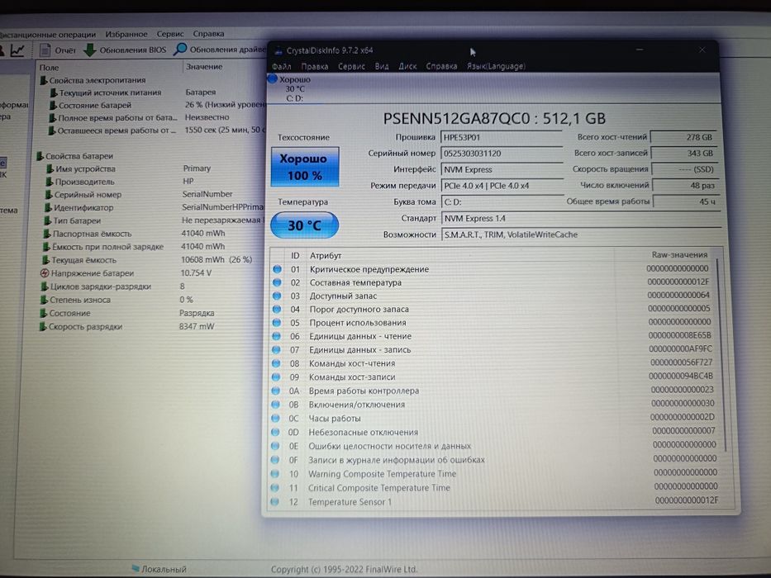This screenshot has width=771, height=578.
Task: Select Свойства электропитания group in AIDA64
Action: [93, 80]
